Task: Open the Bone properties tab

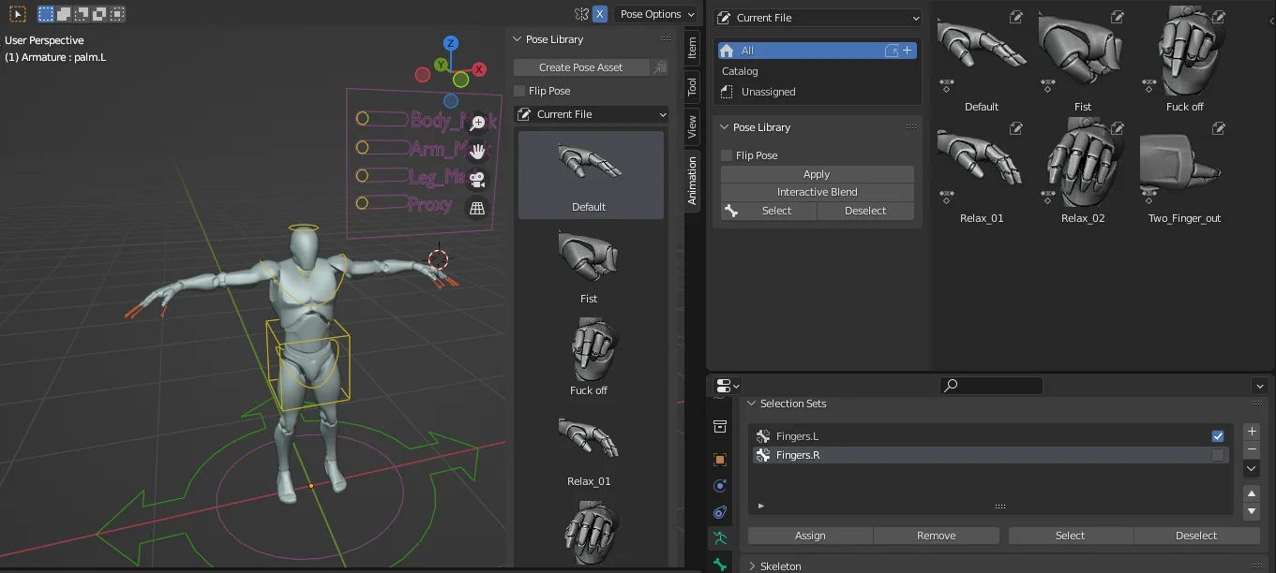Action: (719, 566)
